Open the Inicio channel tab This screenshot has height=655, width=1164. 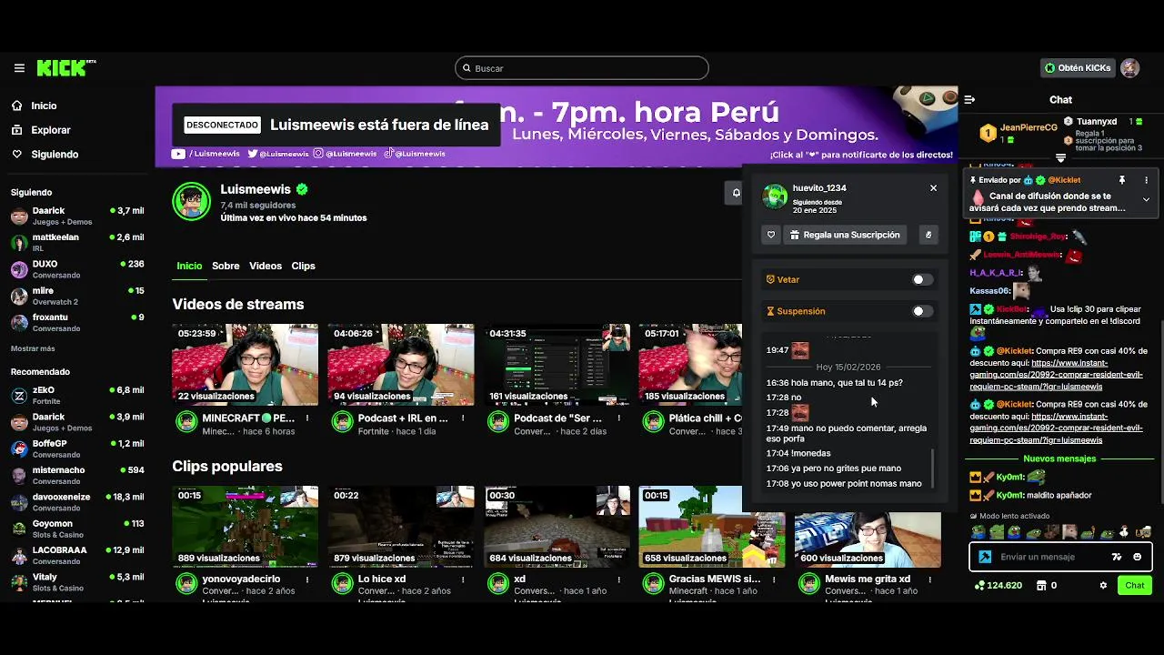pos(189,266)
